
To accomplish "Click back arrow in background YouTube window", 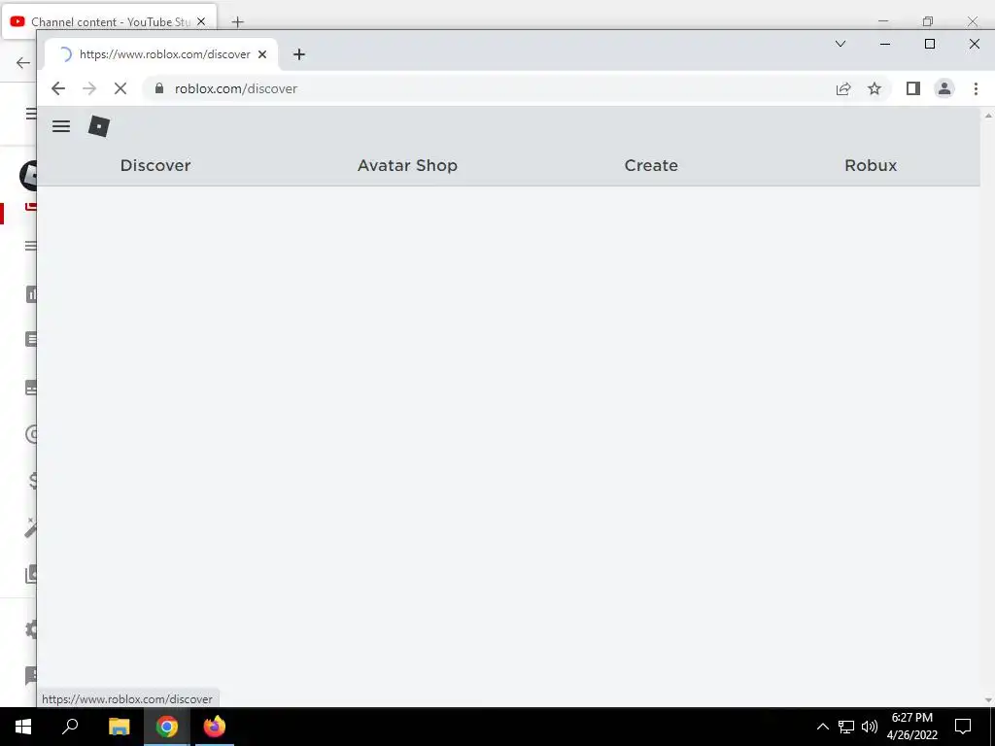I will [x=23, y=63].
